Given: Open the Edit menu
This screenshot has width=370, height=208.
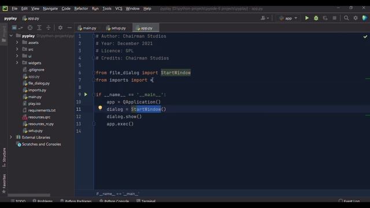Looking at the screenshot, I should tap(24, 9).
